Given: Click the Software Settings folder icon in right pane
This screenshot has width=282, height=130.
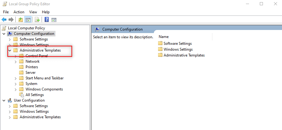Looking at the screenshot, I should 160,44.
